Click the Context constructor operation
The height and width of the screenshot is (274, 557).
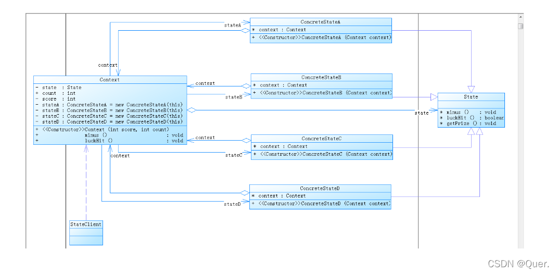click(103, 129)
